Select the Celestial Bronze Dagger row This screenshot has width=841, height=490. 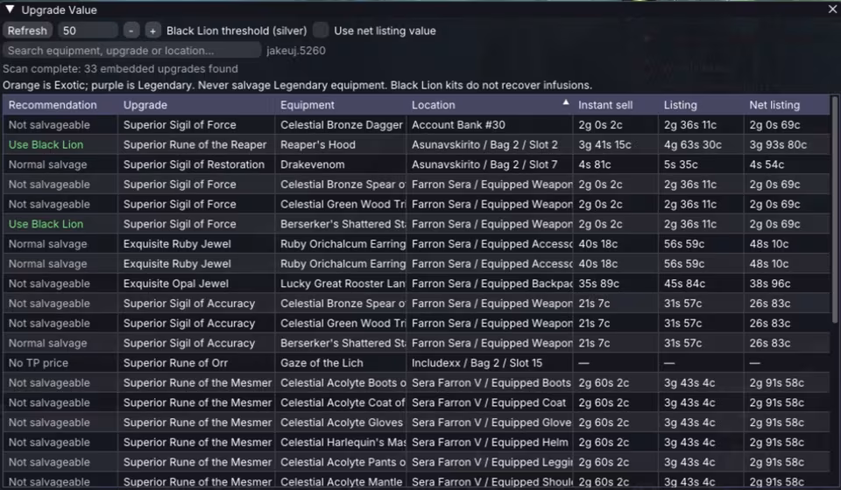pos(416,125)
